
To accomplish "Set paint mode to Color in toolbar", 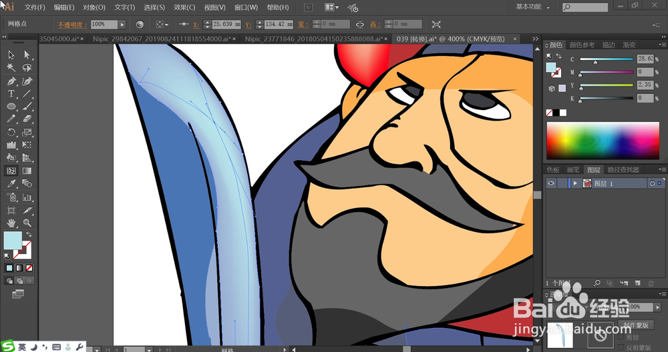I will point(9,268).
